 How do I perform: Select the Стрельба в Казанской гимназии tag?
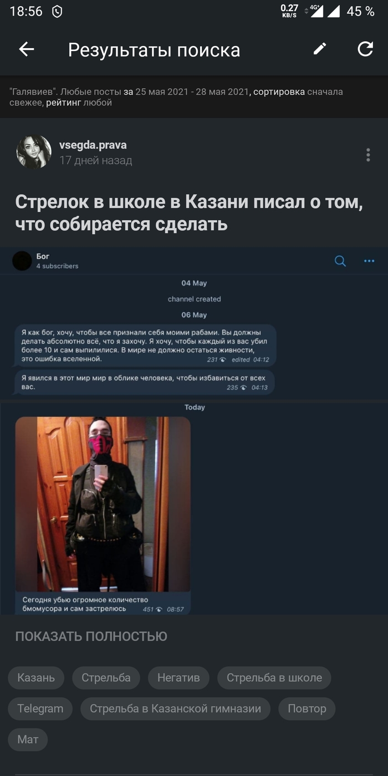click(175, 709)
